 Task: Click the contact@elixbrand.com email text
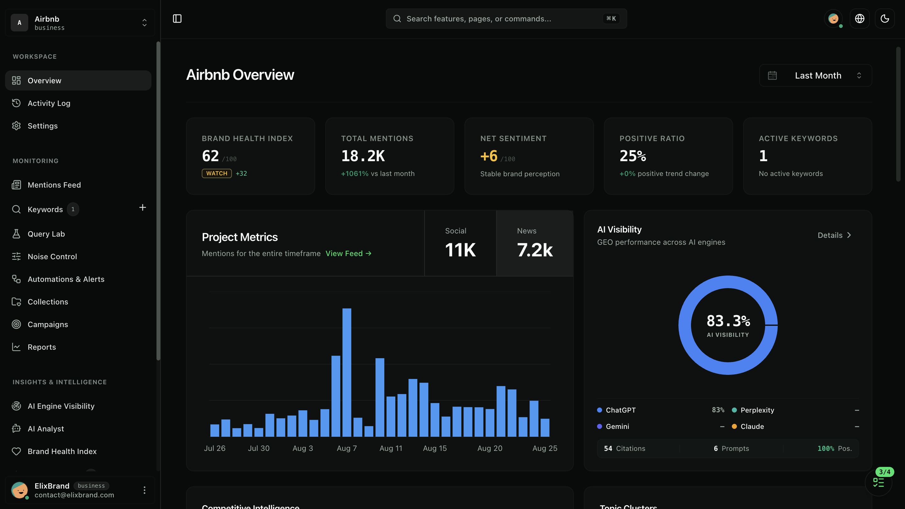pyautogui.click(x=74, y=495)
